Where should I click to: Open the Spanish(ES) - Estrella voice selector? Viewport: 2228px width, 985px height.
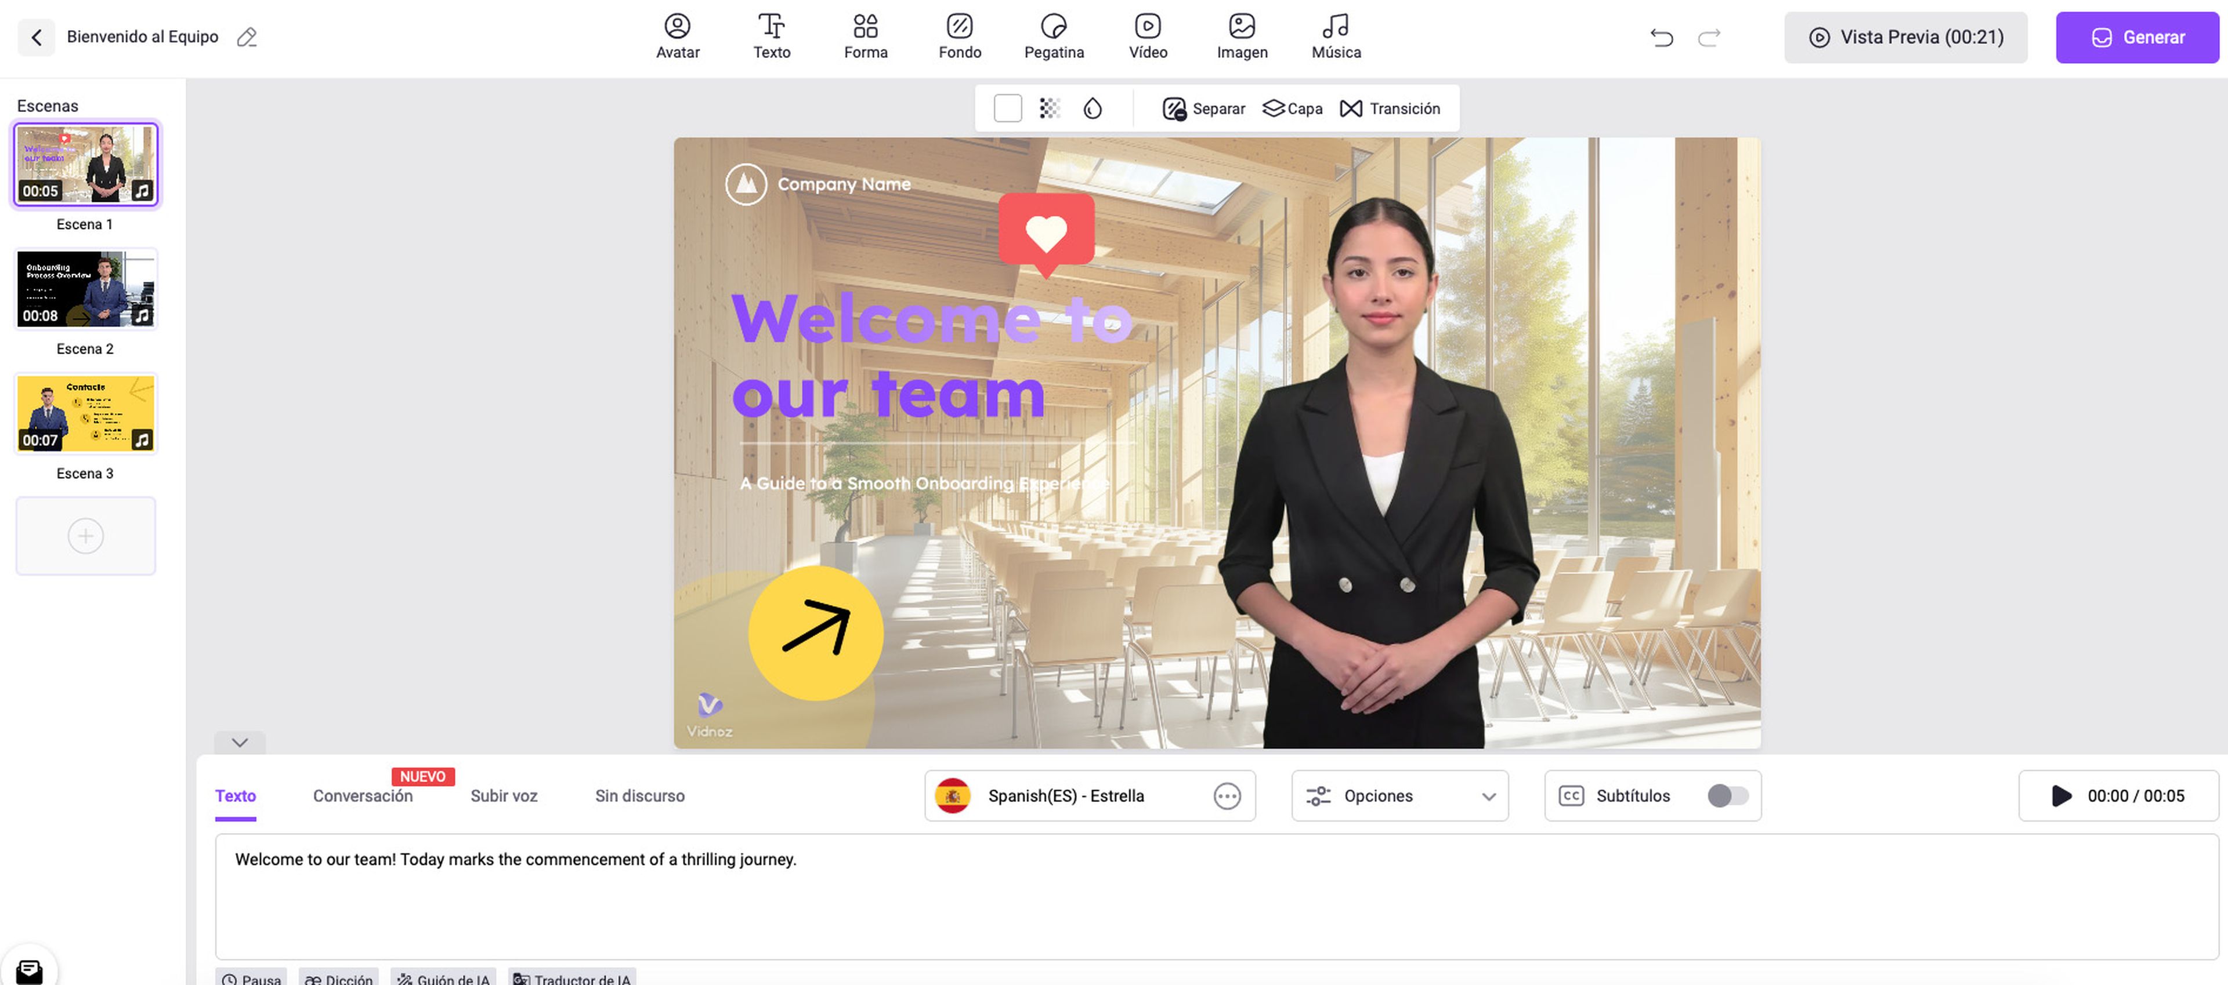(x=1089, y=796)
